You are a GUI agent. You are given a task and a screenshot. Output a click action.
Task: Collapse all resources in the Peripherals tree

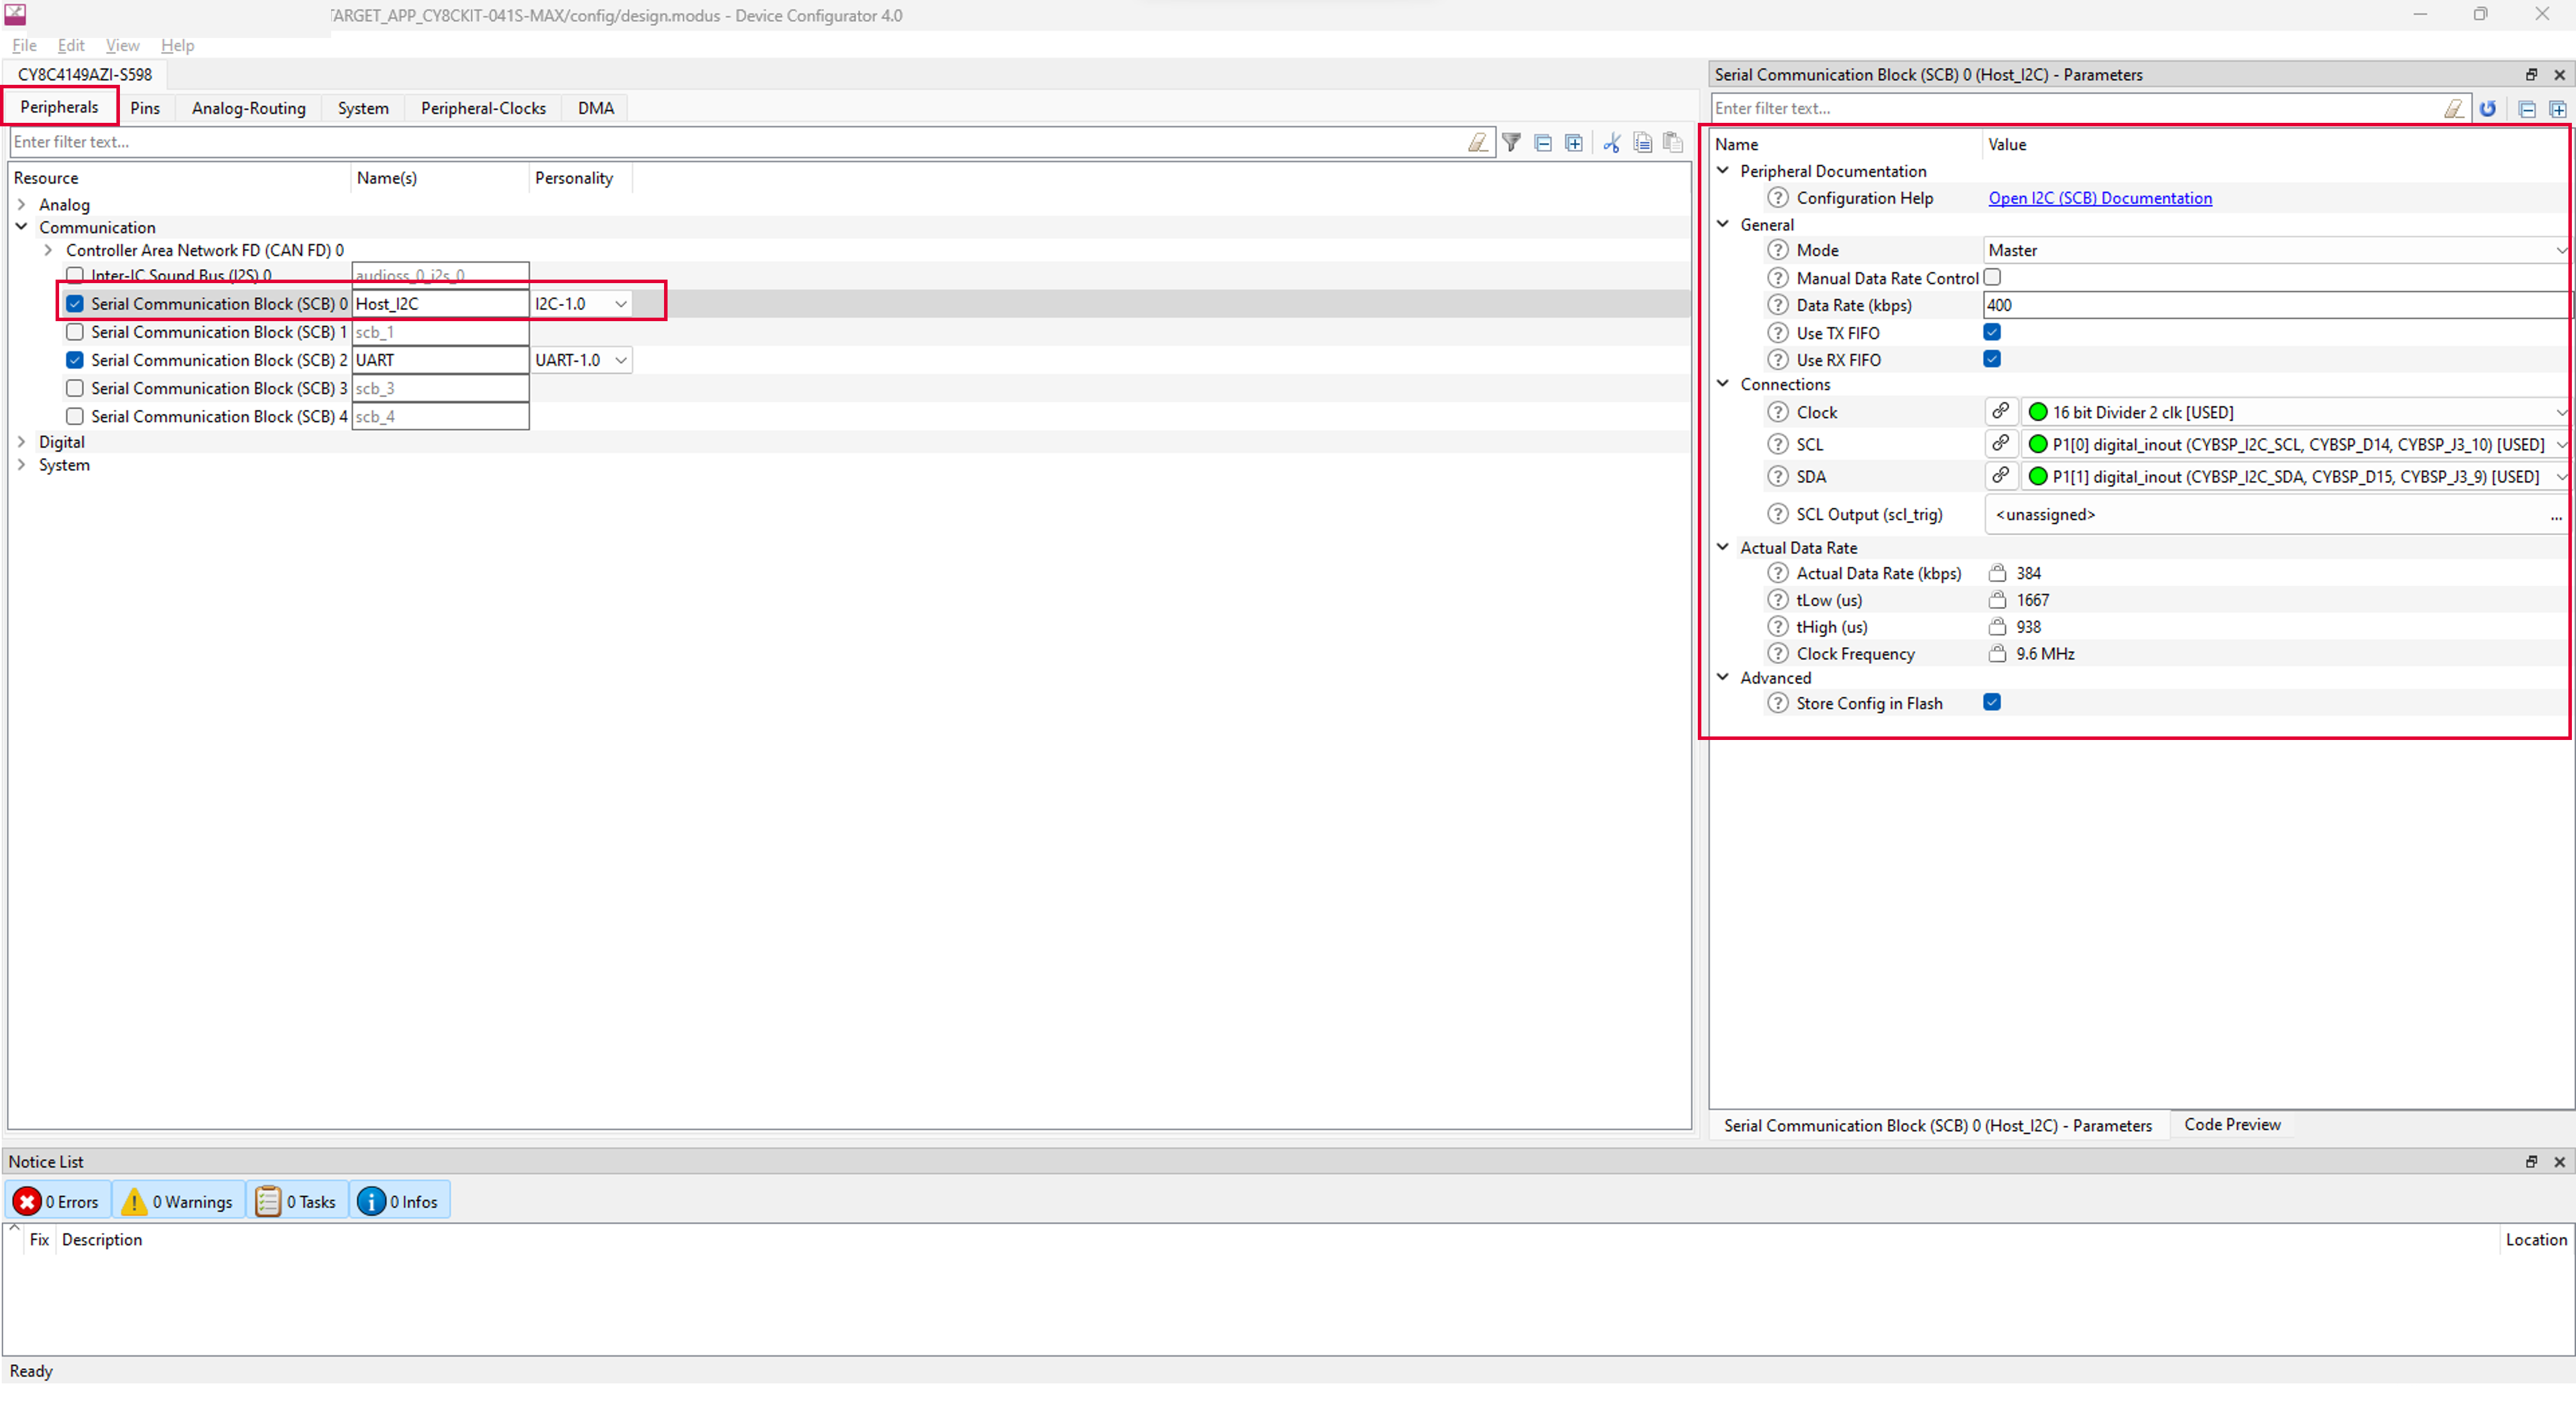click(x=1543, y=142)
